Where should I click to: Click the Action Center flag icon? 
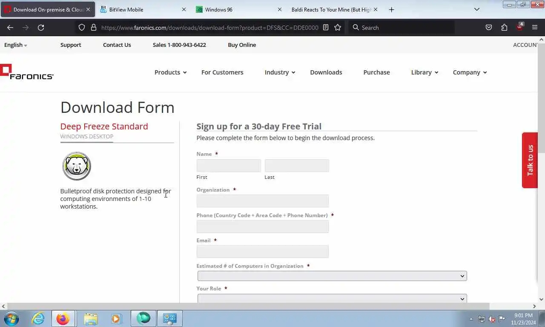[x=502, y=319]
